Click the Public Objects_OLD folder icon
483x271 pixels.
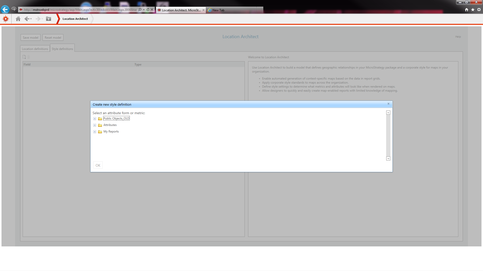pos(100,119)
